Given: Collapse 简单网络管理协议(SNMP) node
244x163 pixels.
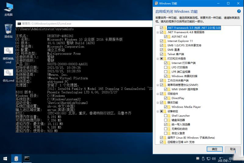Looking at the screenshot, I should coord(158,85).
